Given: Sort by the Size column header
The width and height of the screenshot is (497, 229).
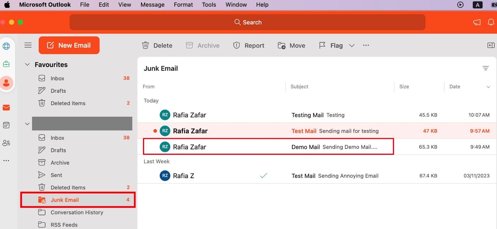Looking at the screenshot, I should click(404, 87).
